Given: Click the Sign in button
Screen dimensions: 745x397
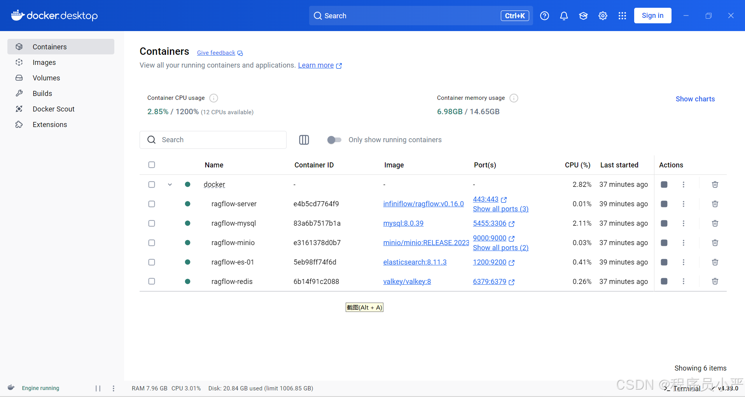Looking at the screenshot, I should (652, 16).
